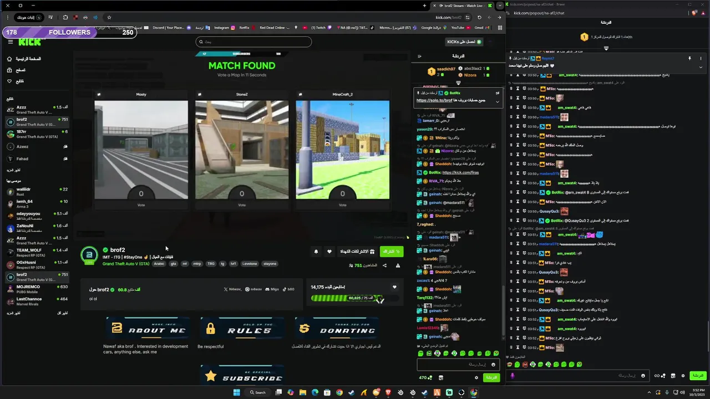This screenshot has height=399, width=710.
Task: Unpin the popout chat pinned message
Action: pos(690,58)
